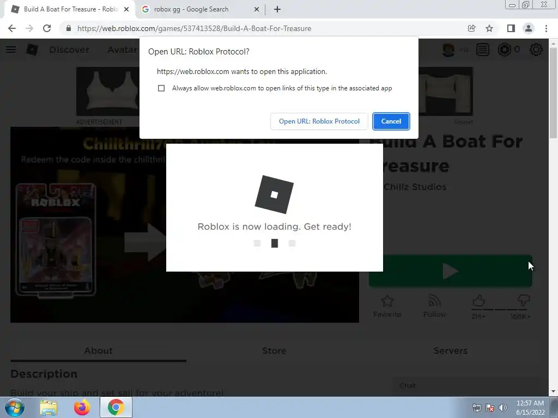Check the Always allow web.roblox.com checkbox
Screen dimensions: 558x418
[161, 88]
